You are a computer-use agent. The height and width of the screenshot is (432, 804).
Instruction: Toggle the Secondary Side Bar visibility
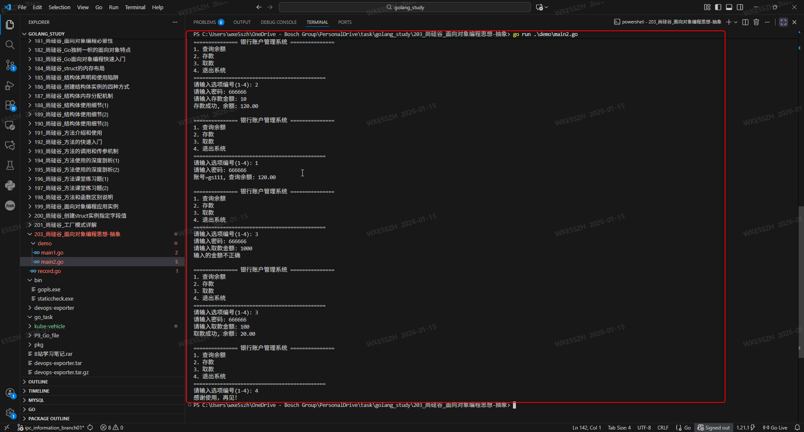740,7
